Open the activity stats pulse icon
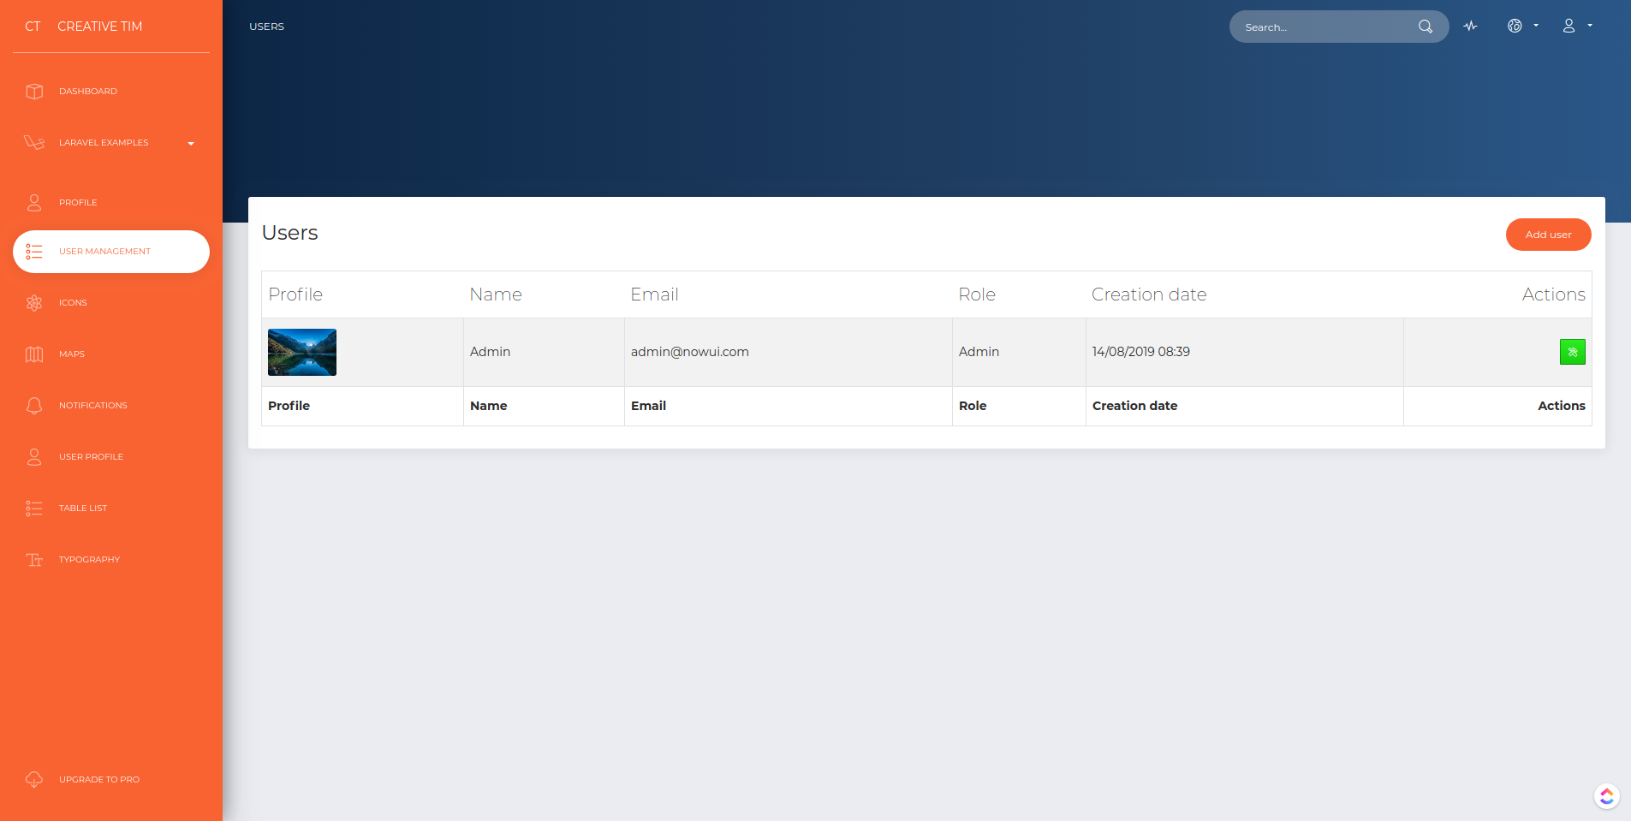 1470,27
